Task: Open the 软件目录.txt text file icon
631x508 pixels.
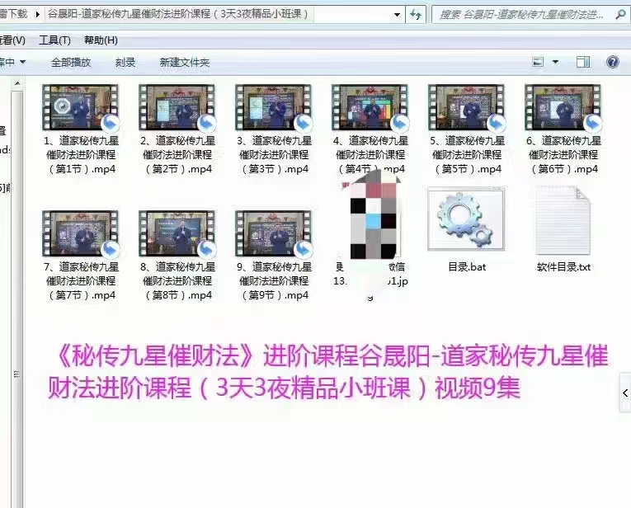Action: pyautogui.click(x=563, y=220)
